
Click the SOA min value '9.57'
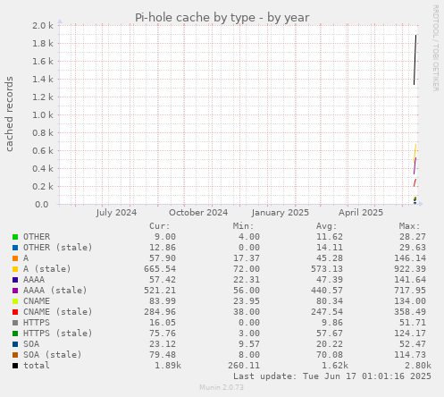(x=249, y=344)
